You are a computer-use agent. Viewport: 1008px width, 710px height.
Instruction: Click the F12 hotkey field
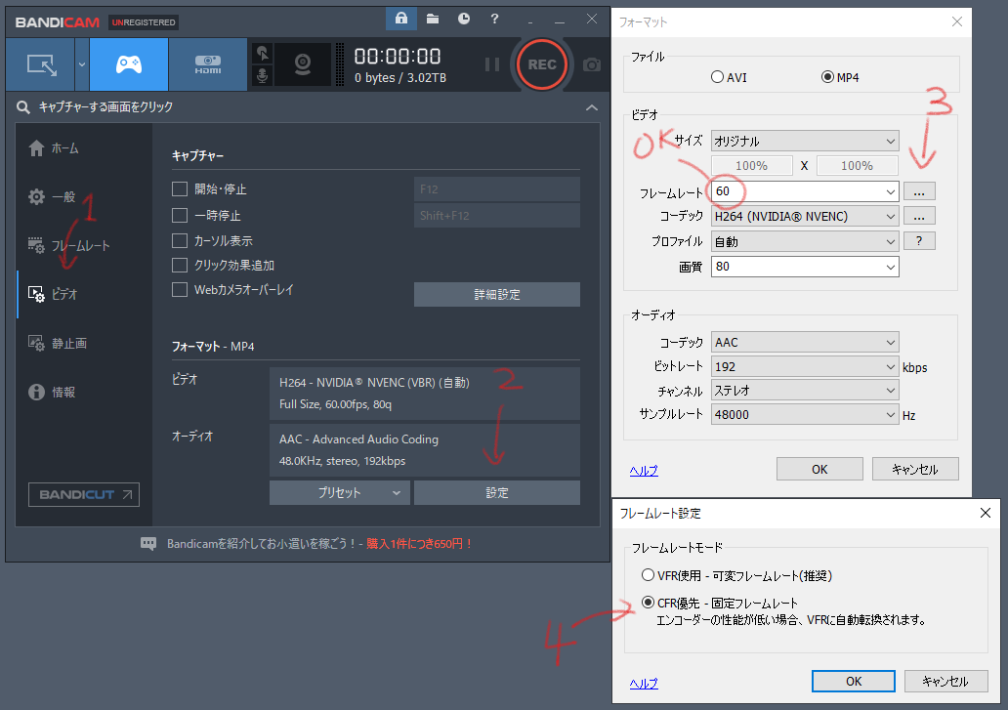click(x=497, y=188)
